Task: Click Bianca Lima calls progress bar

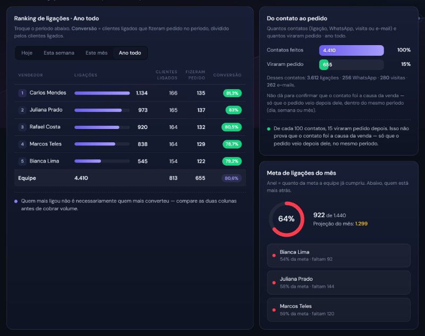Action: click(x=102, y=161)
